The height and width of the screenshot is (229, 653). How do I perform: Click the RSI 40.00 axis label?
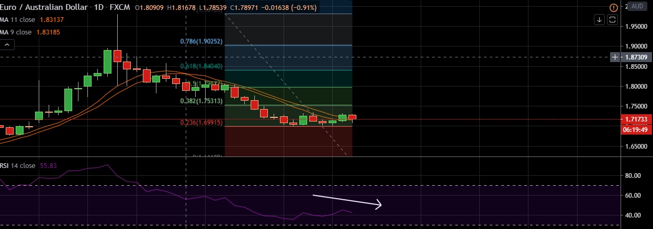click(x=633, y=215)
